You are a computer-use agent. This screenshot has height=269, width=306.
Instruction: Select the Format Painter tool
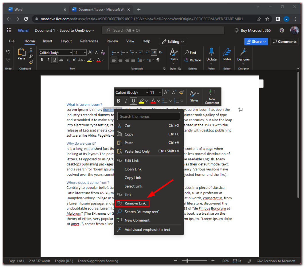[x=31, y=63]
